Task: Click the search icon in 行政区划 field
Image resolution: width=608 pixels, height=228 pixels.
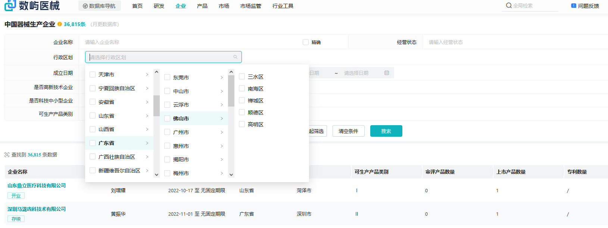Action: 236,57
